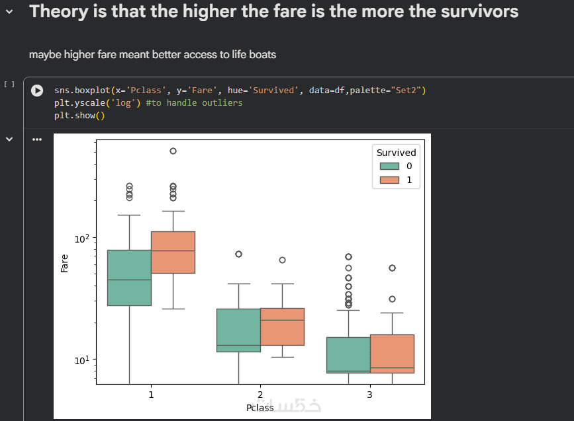Collapse the 'Theory is that' heading section

pos(9,12)
